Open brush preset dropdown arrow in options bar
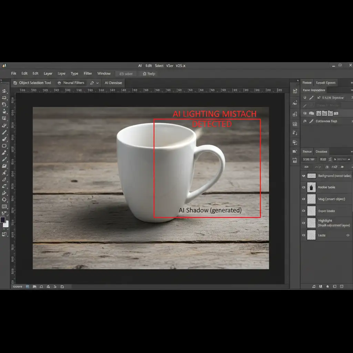 point(98,83)
